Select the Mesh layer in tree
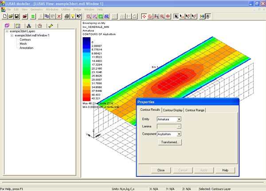This screenshot has height=191, width=266. [x=23, y=43]
